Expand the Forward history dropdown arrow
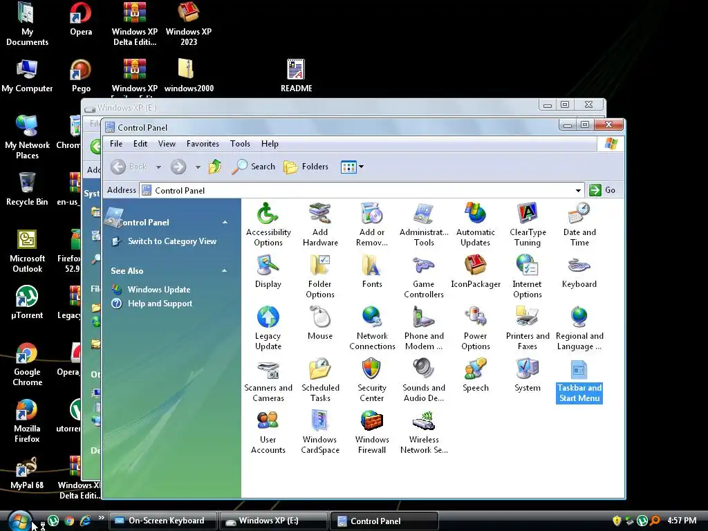708x531 pixels. [198, 167]
